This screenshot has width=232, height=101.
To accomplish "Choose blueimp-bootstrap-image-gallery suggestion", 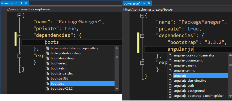I will pos(74,48).
